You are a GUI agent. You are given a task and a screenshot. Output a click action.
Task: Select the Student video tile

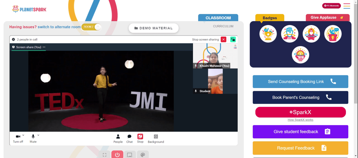[x=215, y=81]
